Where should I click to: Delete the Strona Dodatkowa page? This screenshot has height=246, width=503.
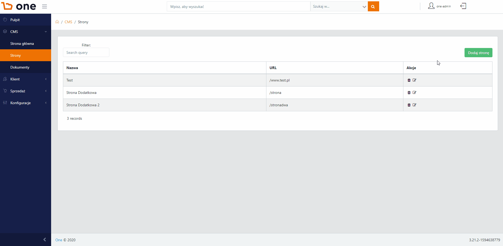coord(409,93)
